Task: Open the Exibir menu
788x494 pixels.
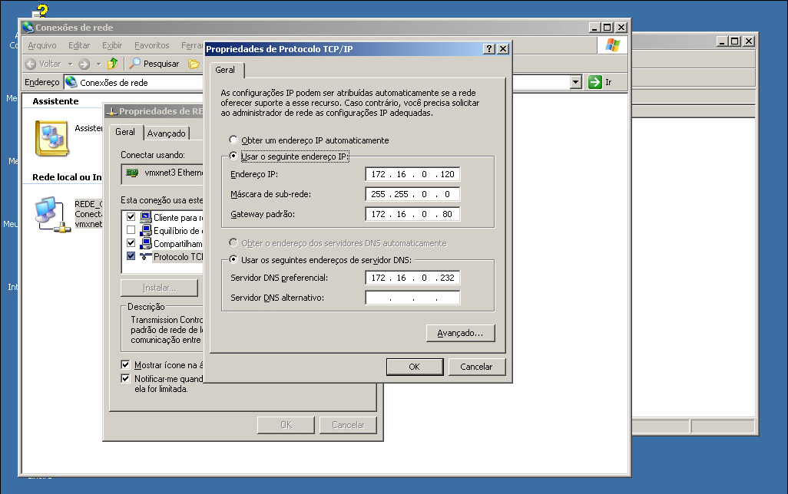Action: point(112,45)
